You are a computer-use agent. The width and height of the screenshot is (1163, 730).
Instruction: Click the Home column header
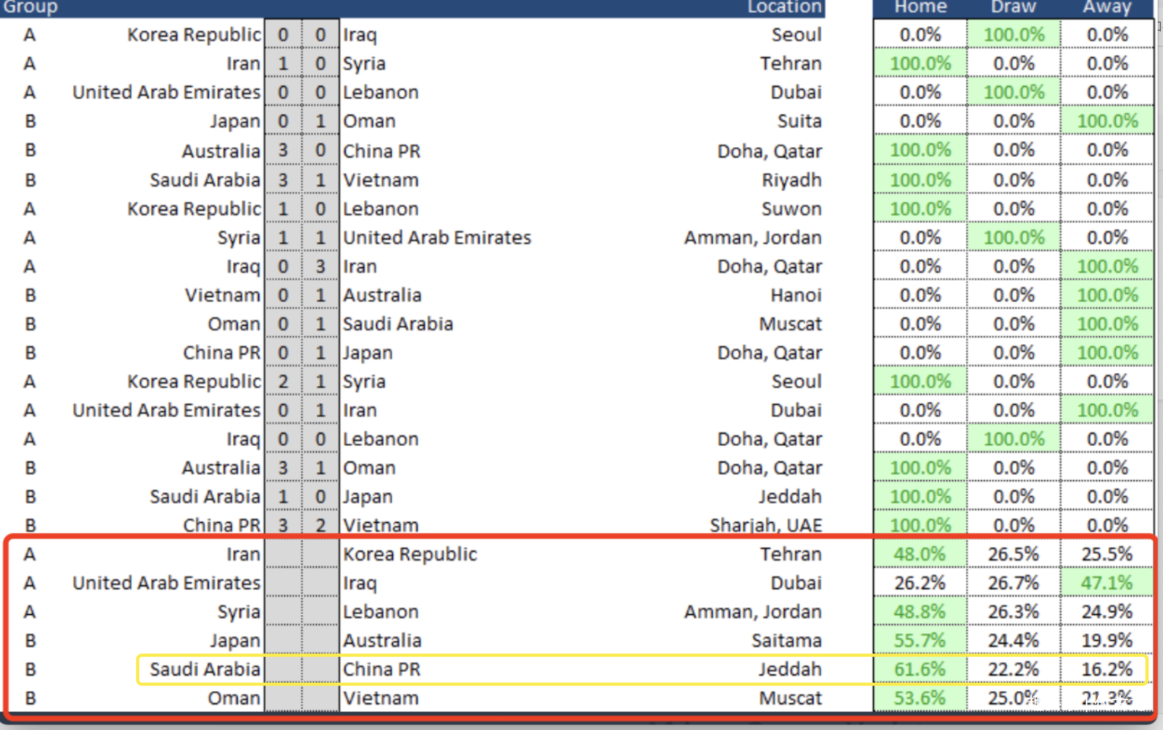(920, 7)
